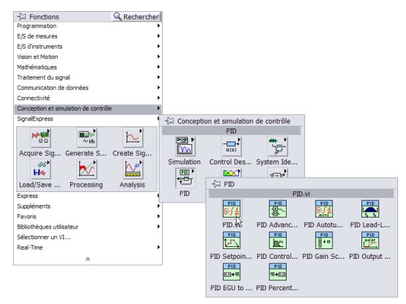This screenshot has height=304, width=406.
Task: Open the System Identification subpalette icon
Action: point(277,146)
